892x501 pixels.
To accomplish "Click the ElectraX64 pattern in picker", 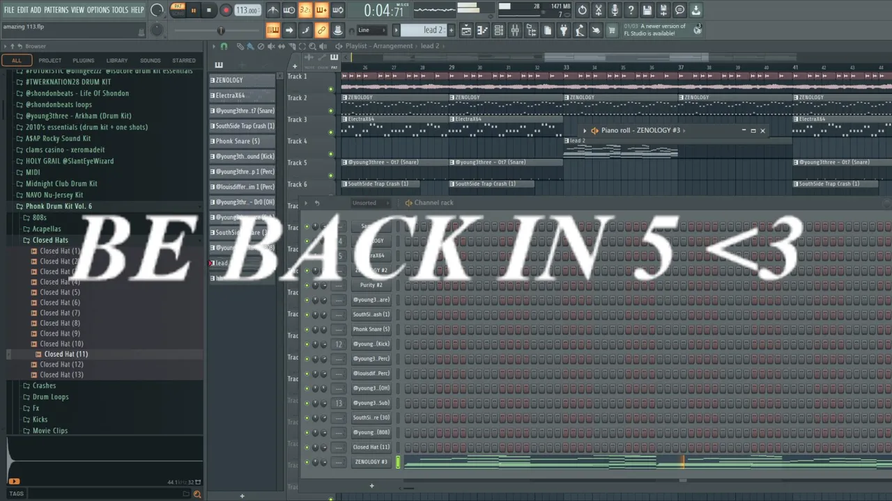I will 243,95.
